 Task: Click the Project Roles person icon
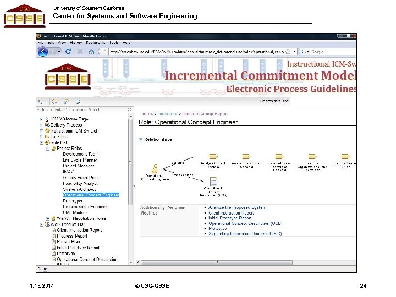tap(53, 148)
